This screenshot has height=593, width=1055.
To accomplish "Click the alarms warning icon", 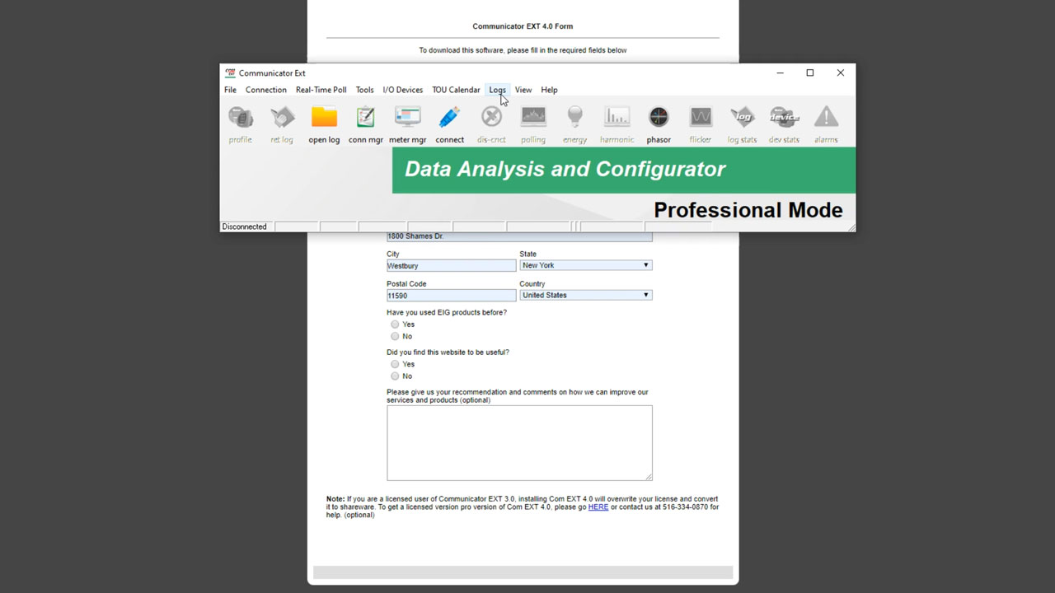I will click(826, 124).
